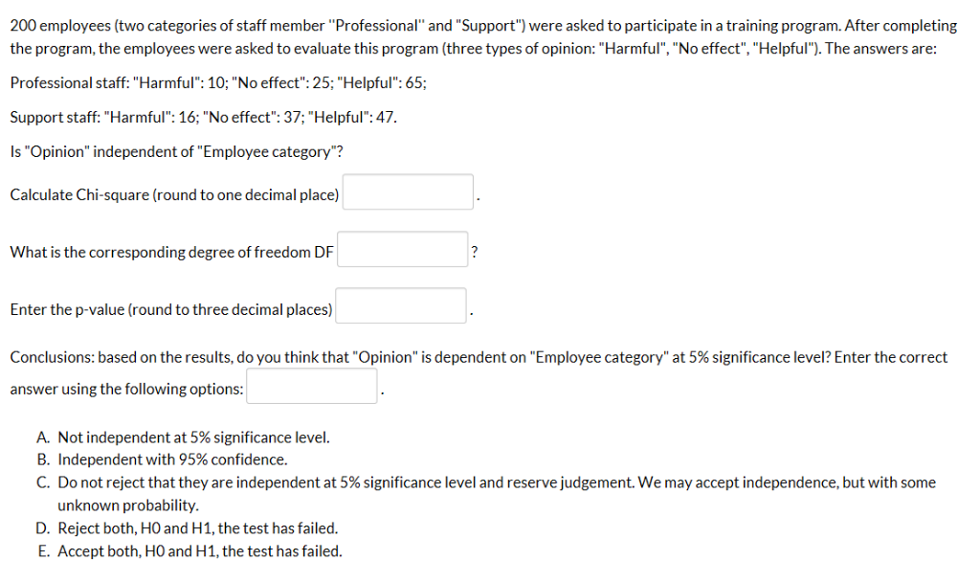The width and height of the screenshot is (980, 583).
Task: Click the Conclusions paragraph text
Action: pos(383,356)
